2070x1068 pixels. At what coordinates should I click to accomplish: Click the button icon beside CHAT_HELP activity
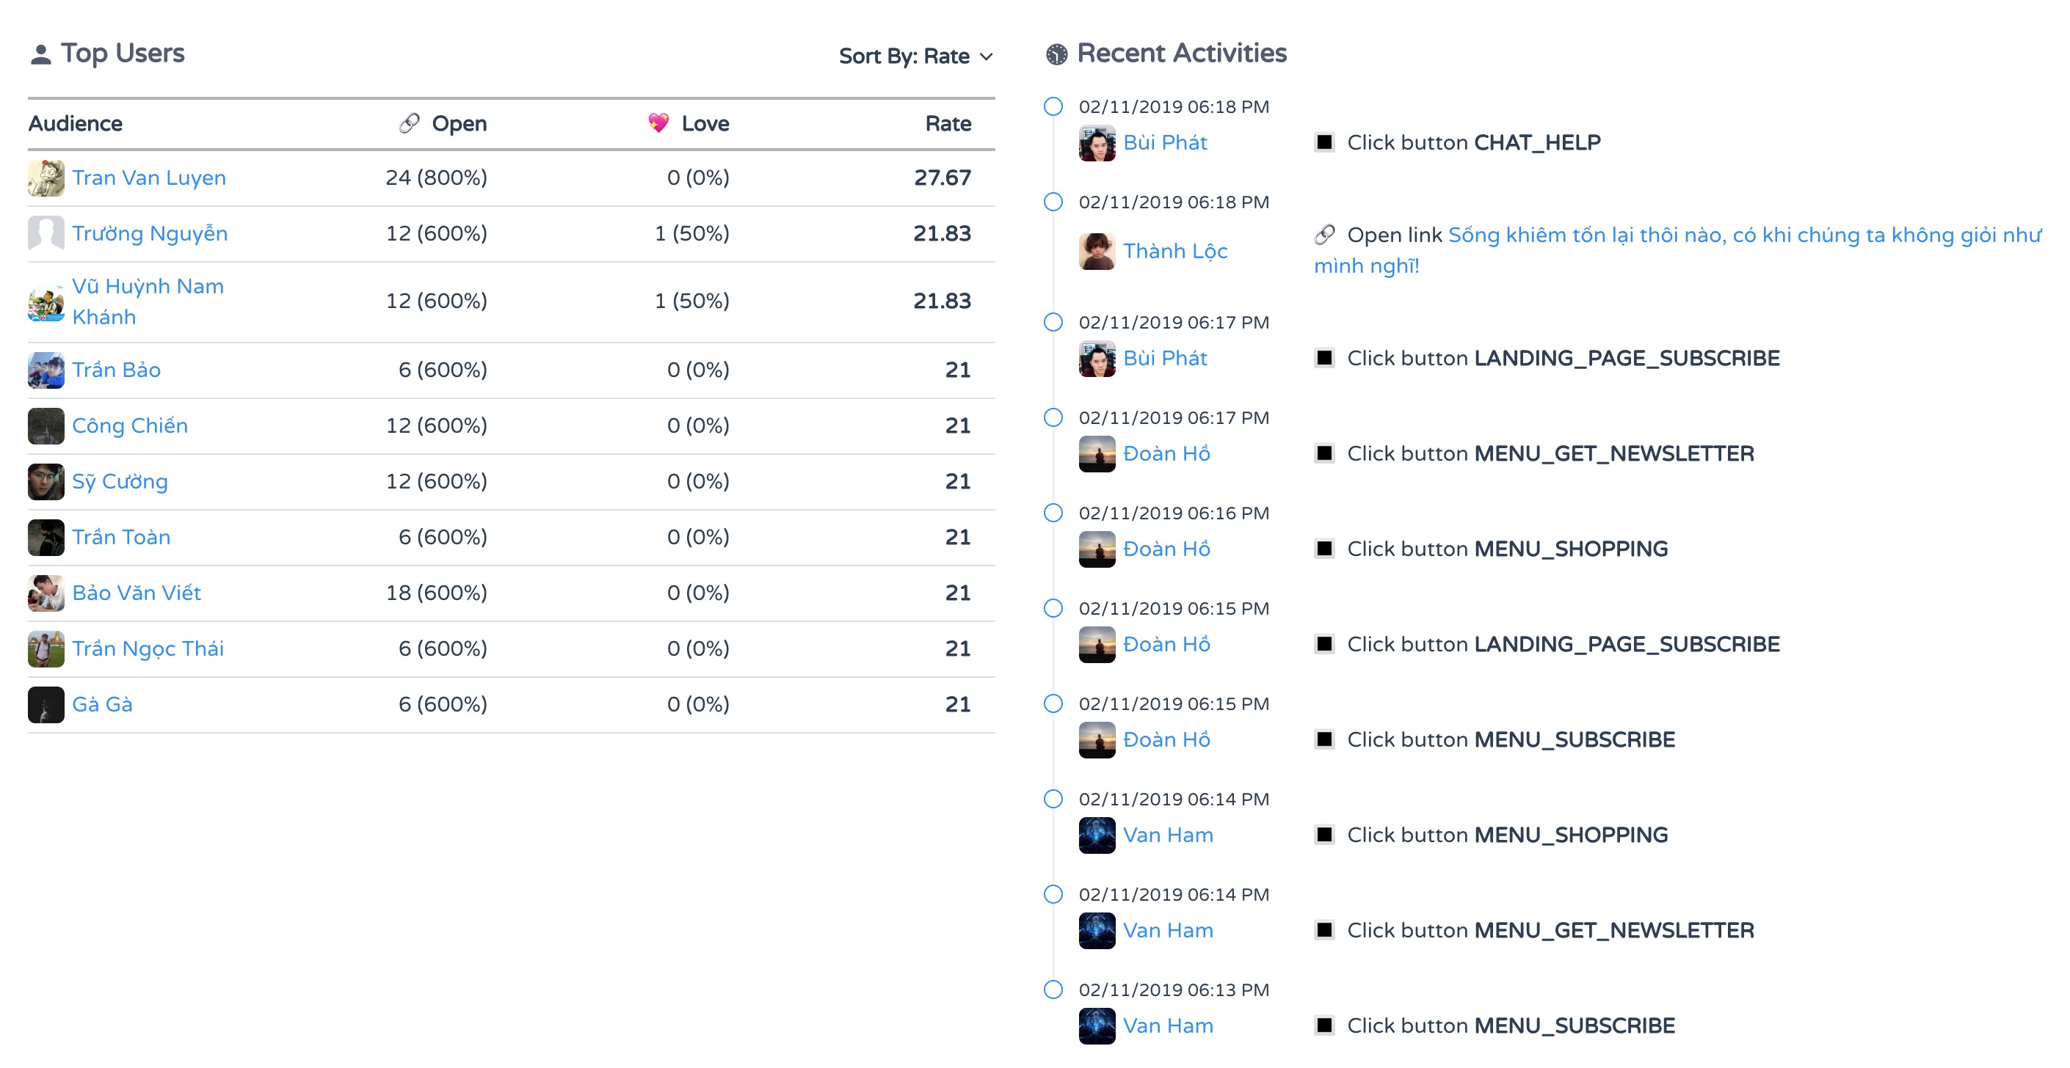click(x=1323, y=143)
